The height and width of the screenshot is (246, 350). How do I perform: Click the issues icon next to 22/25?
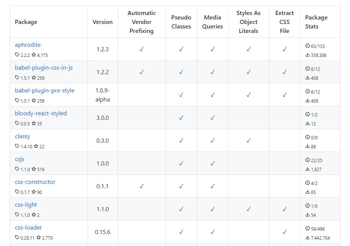point(308,160)
